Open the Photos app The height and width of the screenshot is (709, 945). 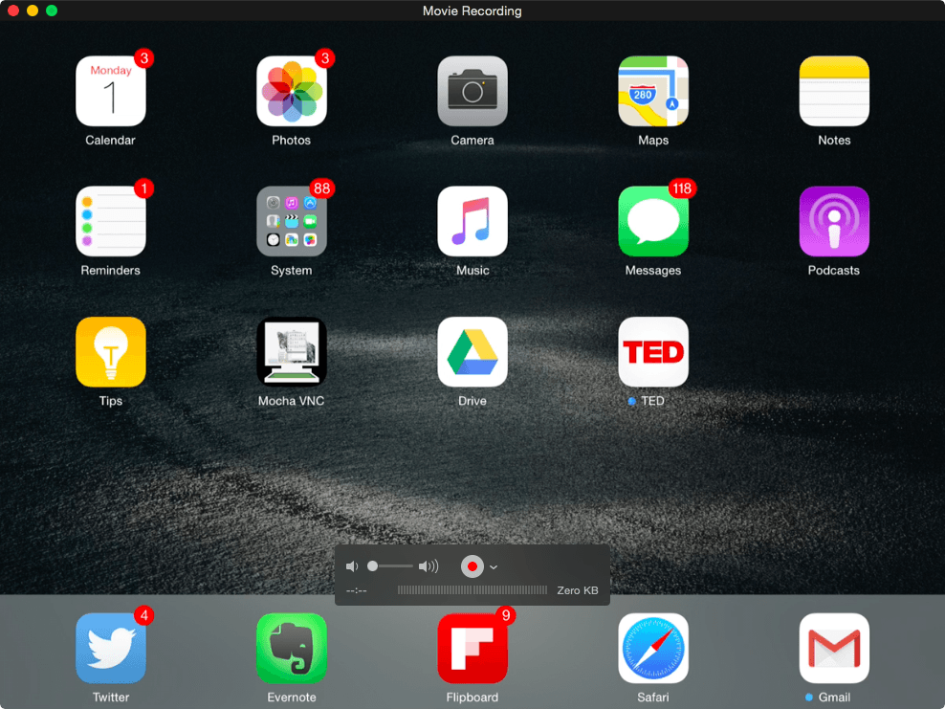coord(292,91)
